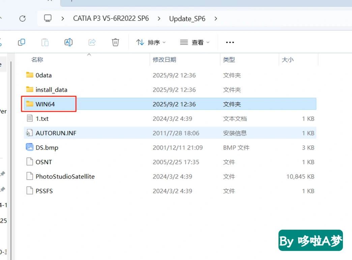Click date 2011/7/28 18:06
This screenshot has width=352, height=260.
[176, 133]
